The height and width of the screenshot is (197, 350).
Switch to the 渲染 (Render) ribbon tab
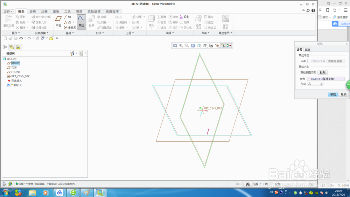pos(56,12)
